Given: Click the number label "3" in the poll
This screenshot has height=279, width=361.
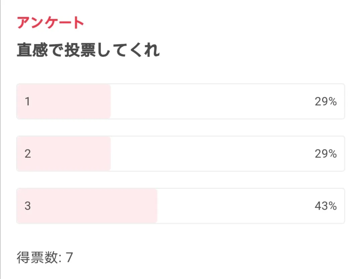Looking at the screenshot, I should pos(28,206).
